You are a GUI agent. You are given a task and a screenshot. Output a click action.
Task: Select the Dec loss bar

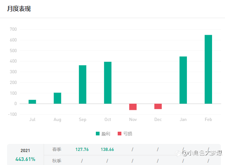[x=158, y=106]
